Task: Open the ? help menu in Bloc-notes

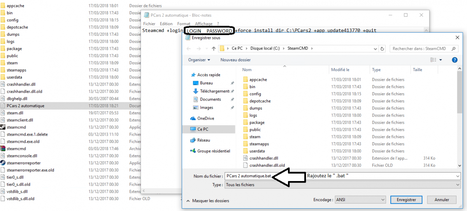Action: tap(218, 24)
